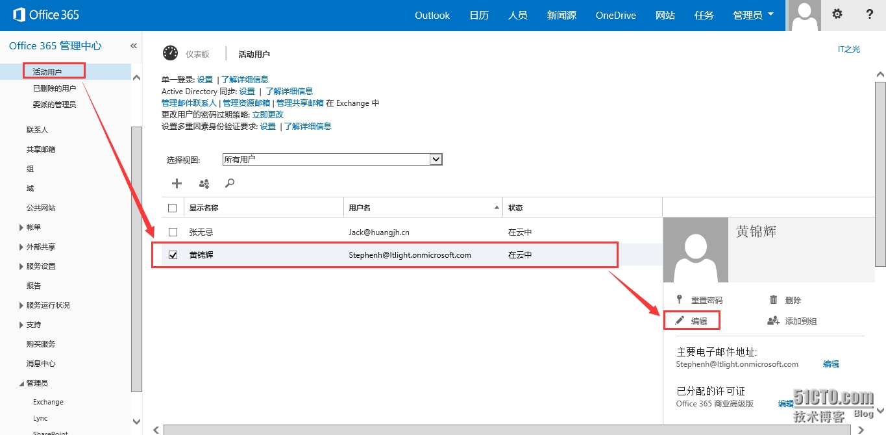Open the settings gear icon
Viewport: 886px width, 435px height.
[x=837, y=14]
